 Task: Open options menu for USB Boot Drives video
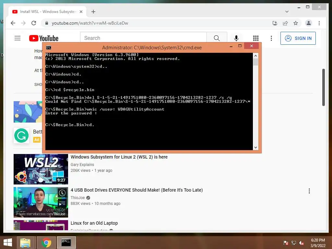(309, 191)
